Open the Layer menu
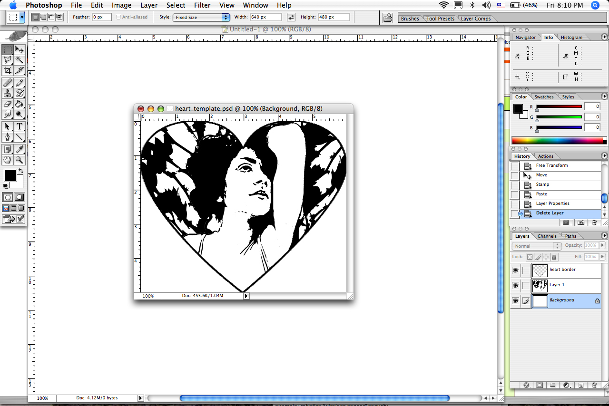This screenshot has height=406, width=609. (x=149, y=5)
